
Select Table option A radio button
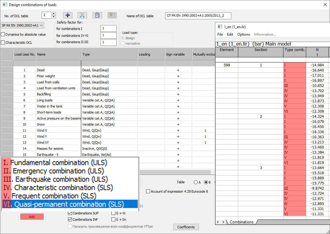click(196, 182)
